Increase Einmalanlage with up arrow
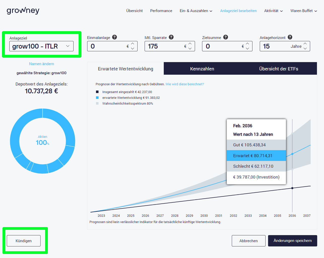The height and width of the screenshot is (258, 324). [x=133, y=44]
